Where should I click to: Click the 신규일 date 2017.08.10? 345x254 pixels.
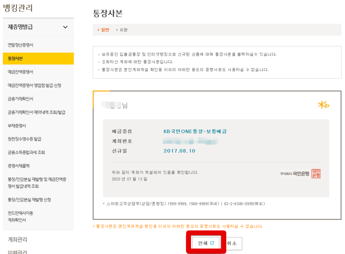179,151
